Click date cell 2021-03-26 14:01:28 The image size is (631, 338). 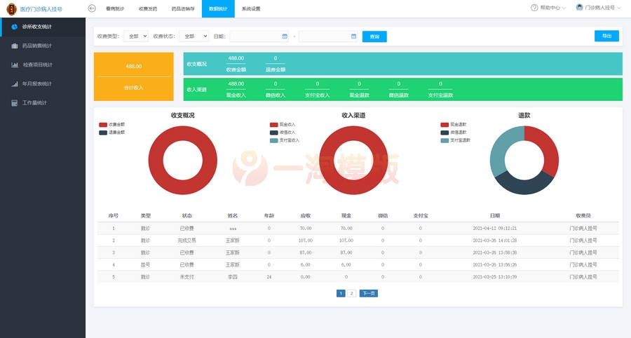point(495,241)
